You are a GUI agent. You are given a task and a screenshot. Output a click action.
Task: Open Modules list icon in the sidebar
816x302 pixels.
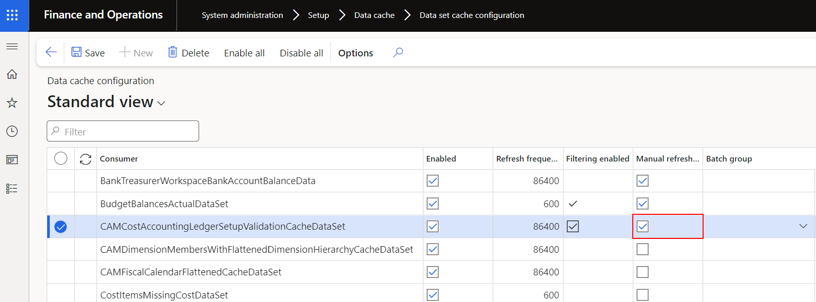(12, 189)
